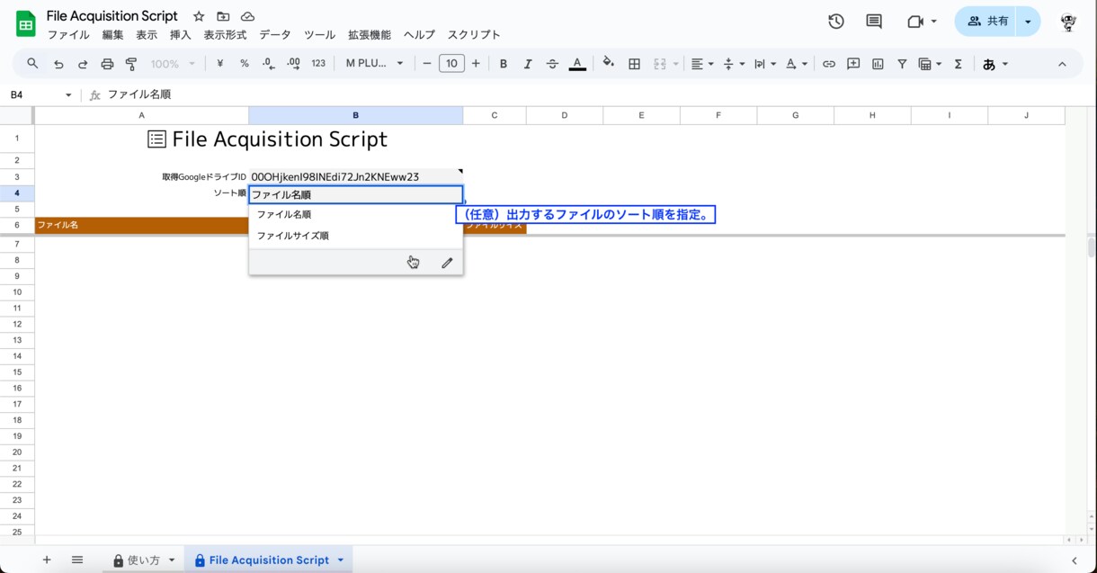Viewport: 1097px width, 573px height.
Task: Open horizontal align dropdown
Action: [701, 64]
